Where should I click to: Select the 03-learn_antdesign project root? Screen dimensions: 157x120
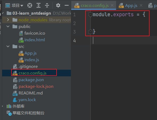[x=32, y=13]
